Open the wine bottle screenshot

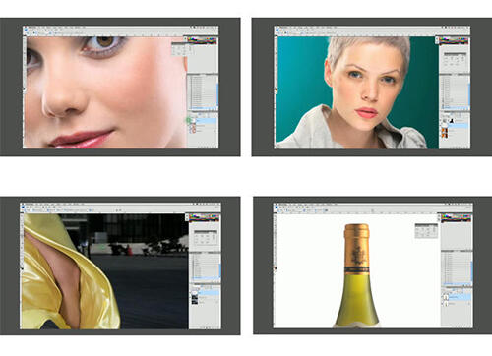click(x=373, y=266)
